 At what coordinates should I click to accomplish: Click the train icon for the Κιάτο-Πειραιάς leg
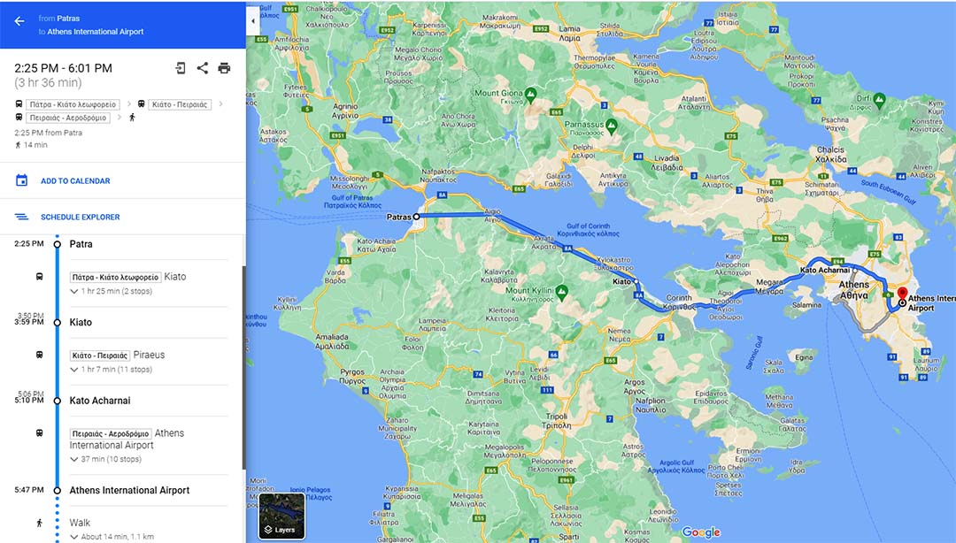click(x=141, y=103)
